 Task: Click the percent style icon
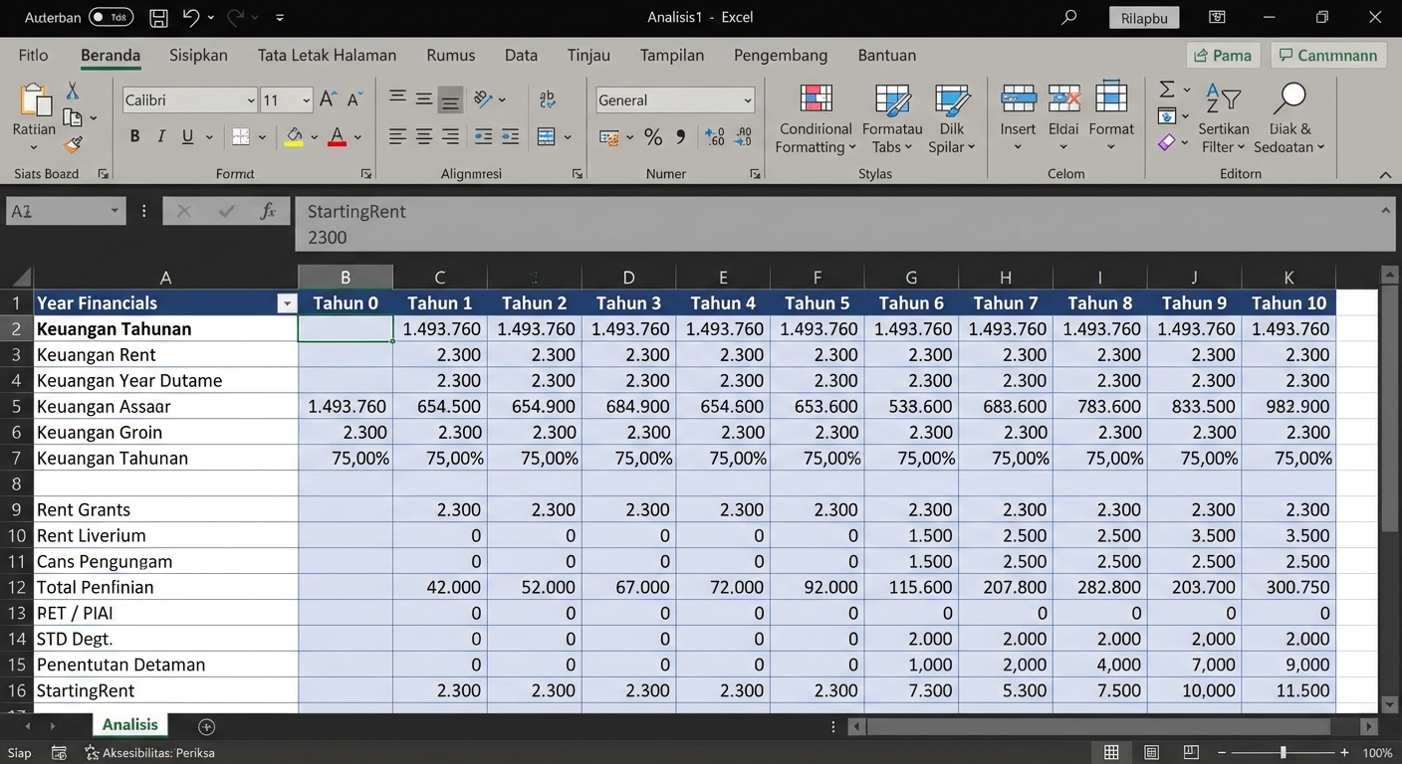(653, 137)
